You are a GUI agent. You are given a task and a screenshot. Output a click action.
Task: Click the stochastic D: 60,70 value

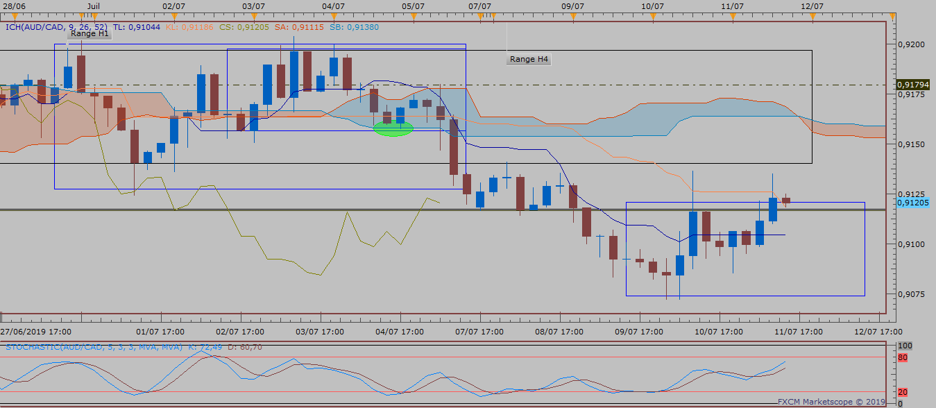point(244,346)
